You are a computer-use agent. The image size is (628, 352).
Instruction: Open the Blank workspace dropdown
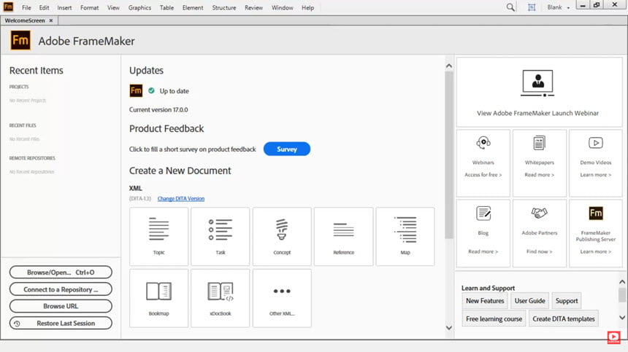pyautogui.click(x=559, y=7)
